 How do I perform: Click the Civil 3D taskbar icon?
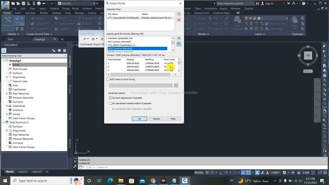[185, 180]
